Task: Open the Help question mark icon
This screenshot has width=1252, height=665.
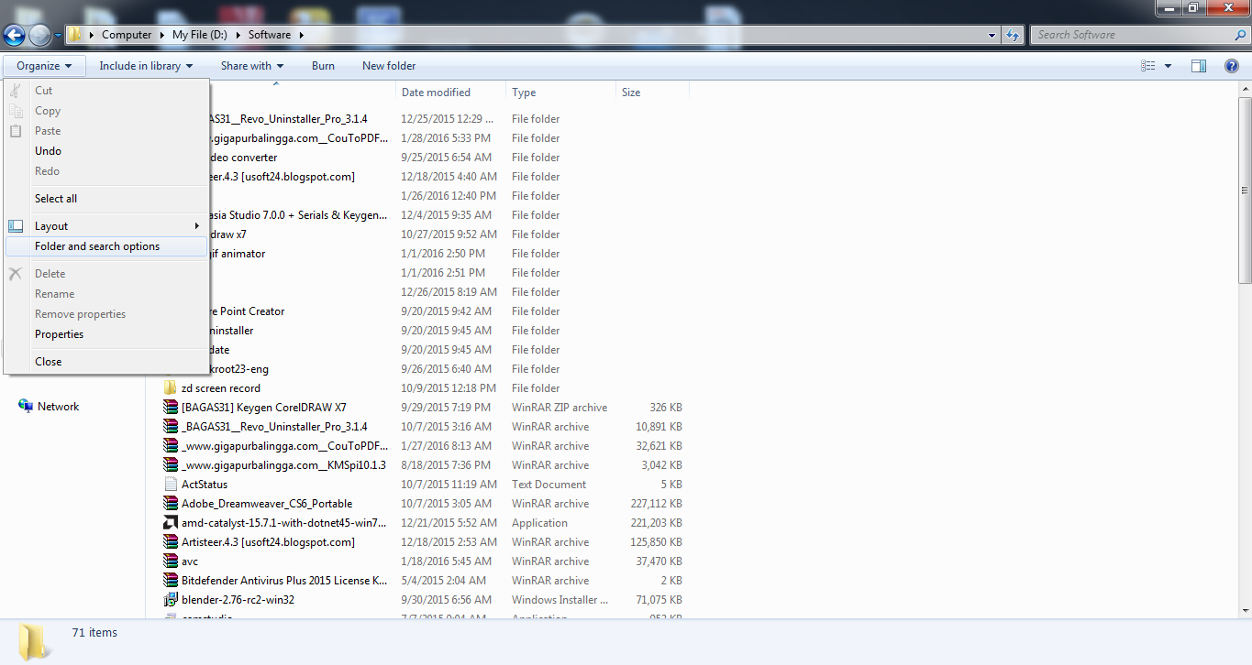Action: click(x=1232, y=65)
